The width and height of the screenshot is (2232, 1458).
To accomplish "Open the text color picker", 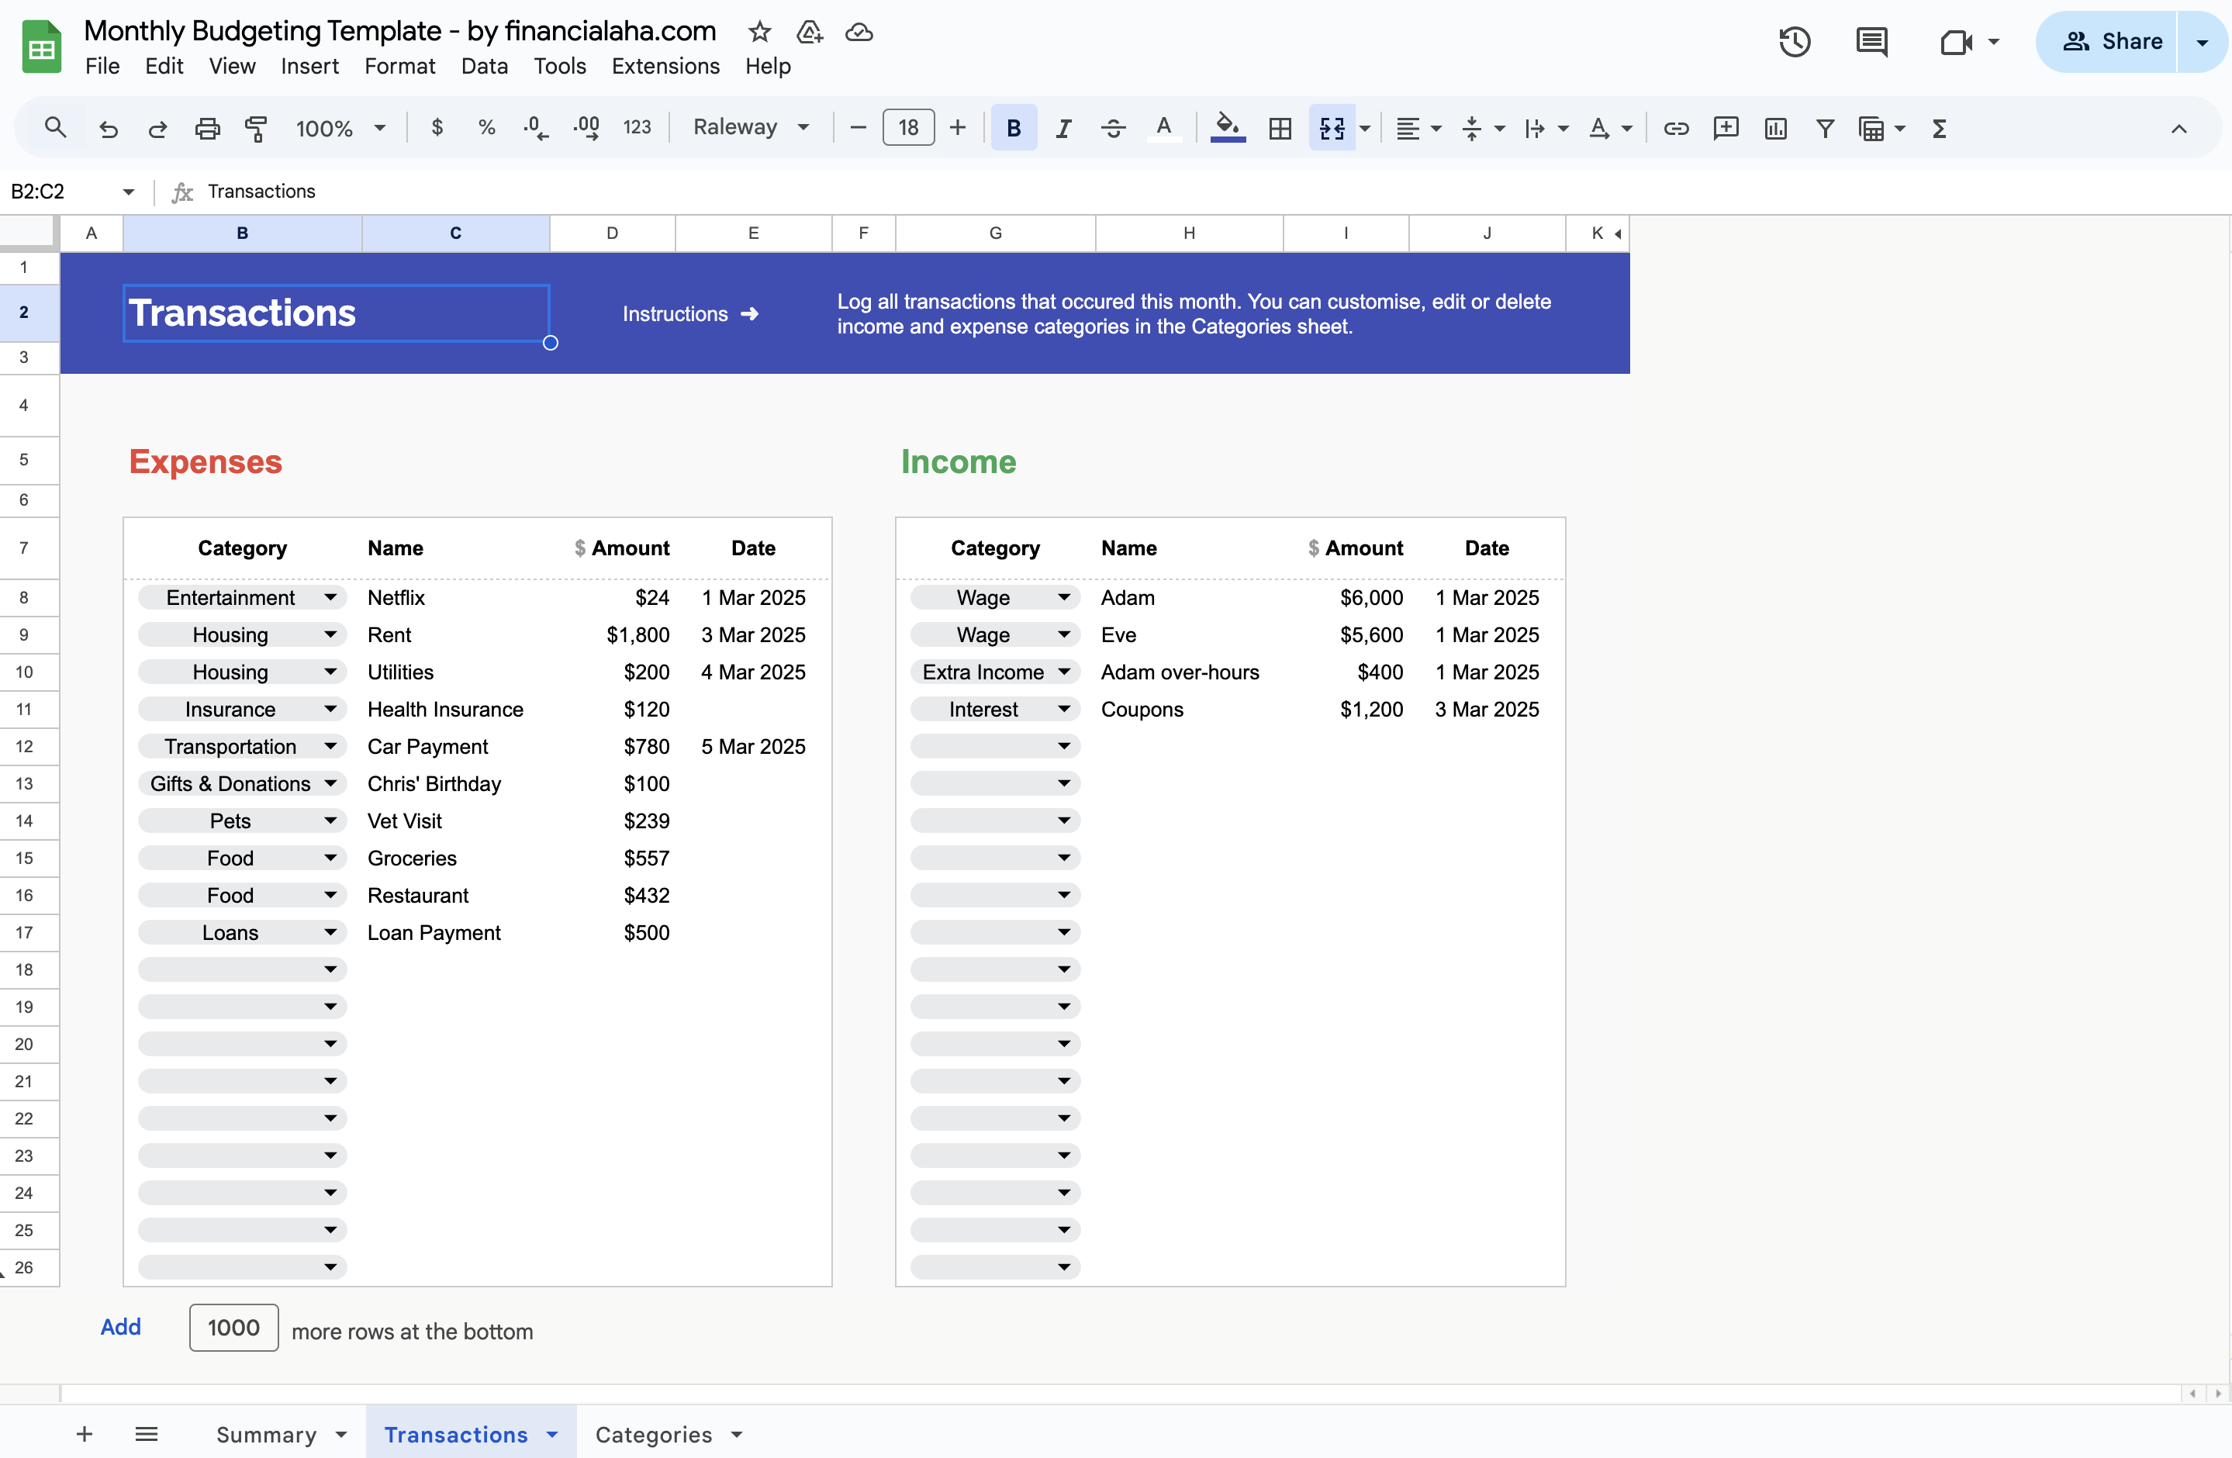I will (1164, 127).
